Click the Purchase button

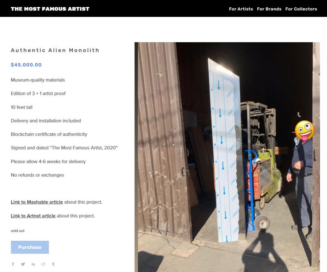point(30,247)
